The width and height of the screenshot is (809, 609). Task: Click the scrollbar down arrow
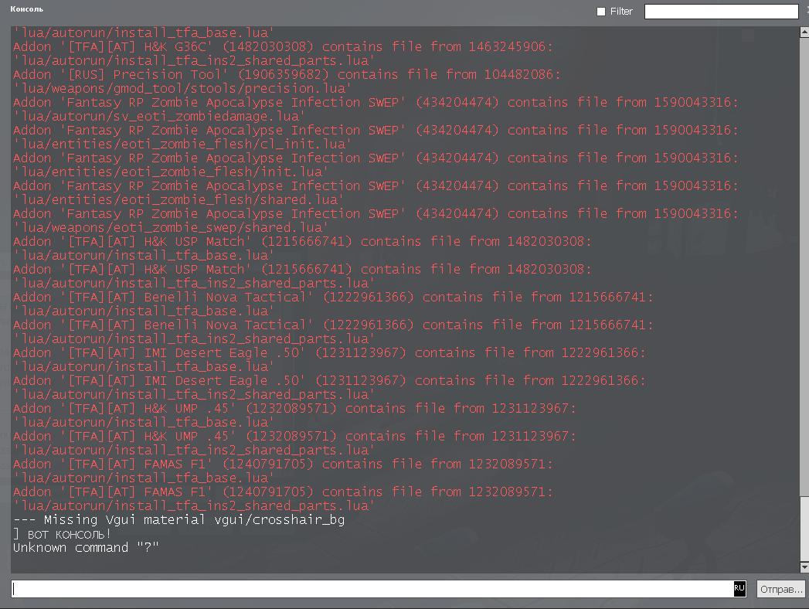[804, 568]
